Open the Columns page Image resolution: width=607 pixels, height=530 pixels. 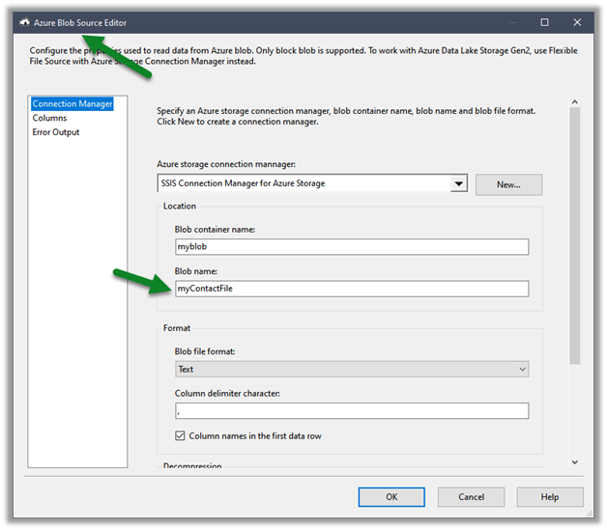click(49, 118)
